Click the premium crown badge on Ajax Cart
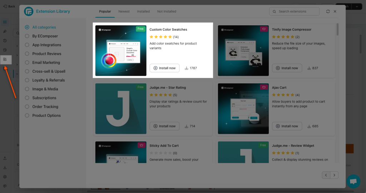The height and width of the screenshot is (193, 366). [264, 87]
